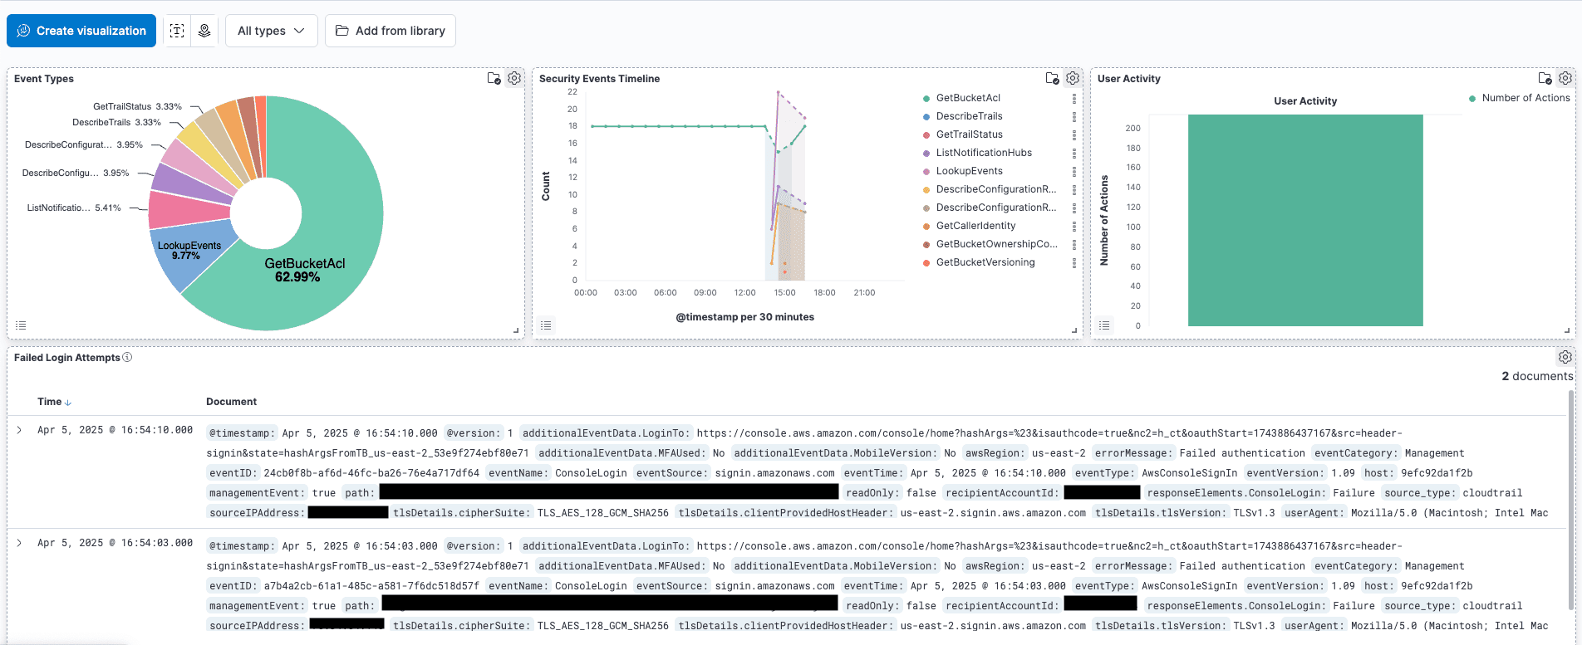The width and height of the screenshot is (1582, 645).
Task: Open options menu for GetBucketVersioning legend
Action: pos(1074,262)
